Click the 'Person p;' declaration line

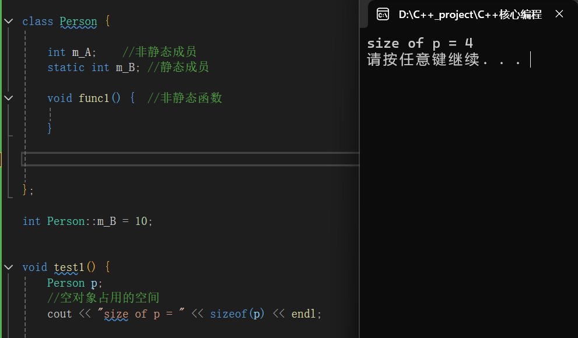pos(75,283)
